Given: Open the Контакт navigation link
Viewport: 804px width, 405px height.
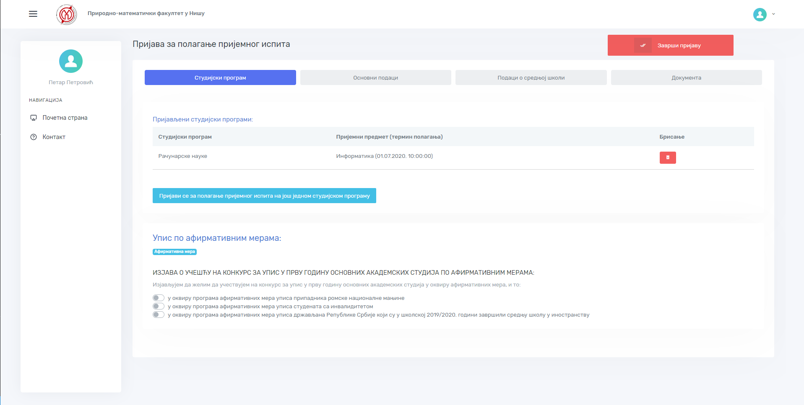Looking at the screenshot, I should pos(54,137).
